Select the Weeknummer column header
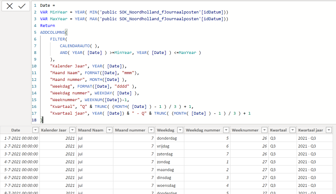 [245, 130]
